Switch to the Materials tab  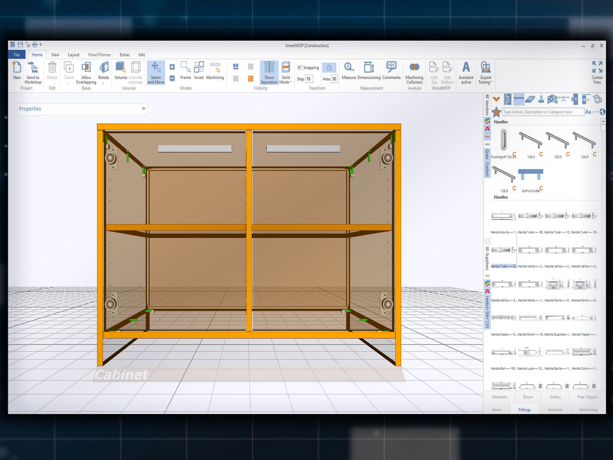[499, 397]
